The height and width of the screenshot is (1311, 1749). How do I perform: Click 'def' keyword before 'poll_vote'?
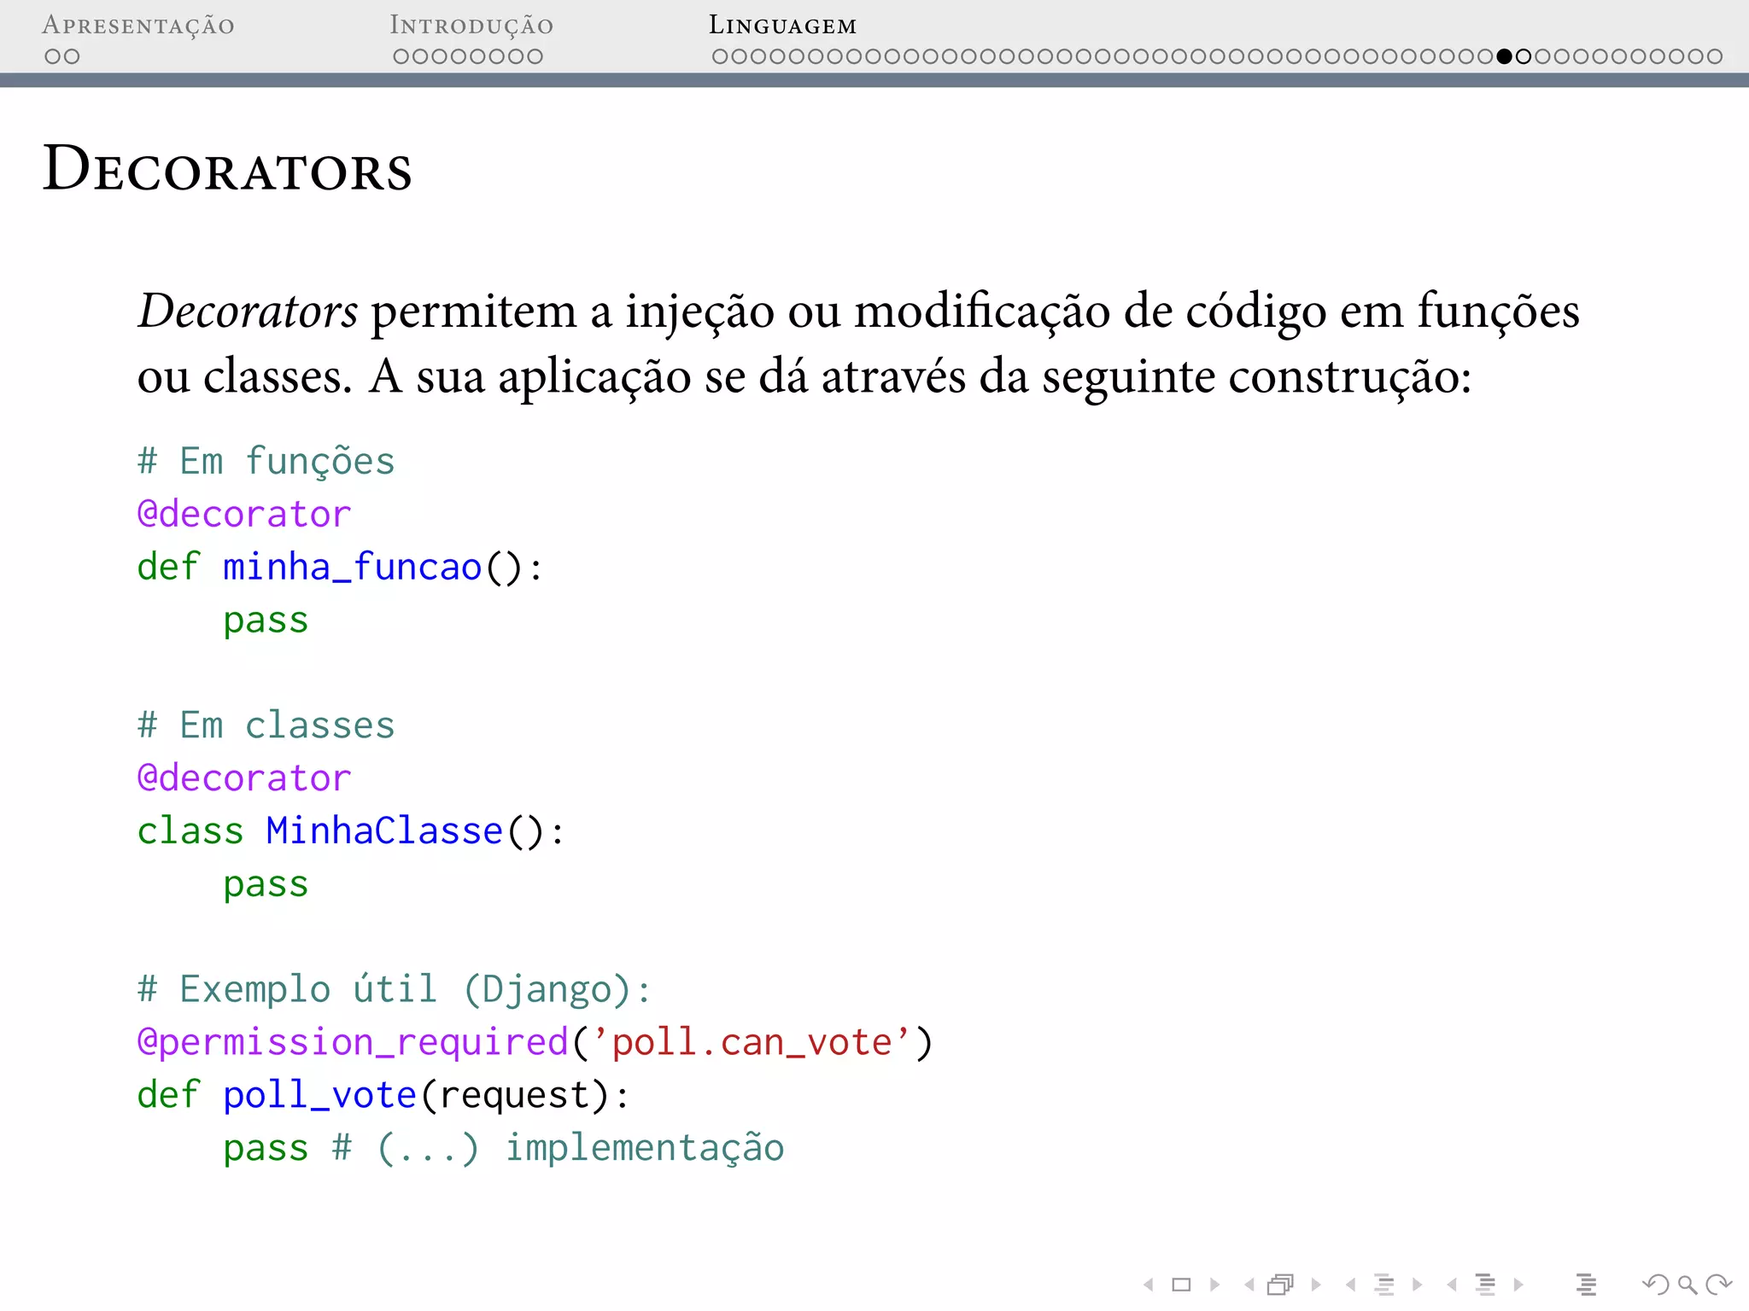point(168,1095)
